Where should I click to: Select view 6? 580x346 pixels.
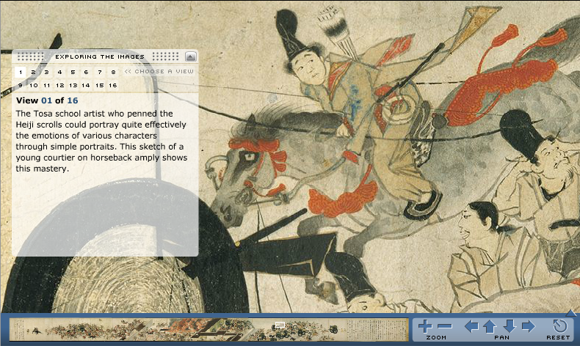[86, 72]
